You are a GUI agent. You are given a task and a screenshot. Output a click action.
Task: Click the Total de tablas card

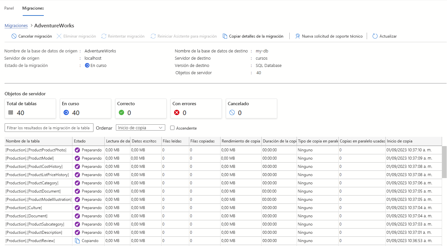pyautogui.click(x=30, y=108)
